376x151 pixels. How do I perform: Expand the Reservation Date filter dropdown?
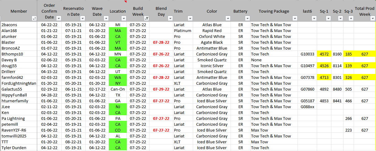tap(82, 18)
